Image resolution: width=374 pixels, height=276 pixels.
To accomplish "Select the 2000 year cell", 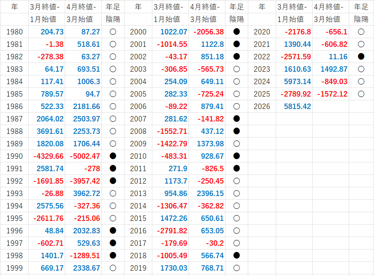I will point(138,32).
